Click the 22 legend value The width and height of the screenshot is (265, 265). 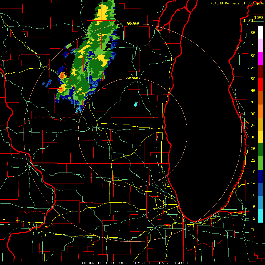[x=253, y=160]
